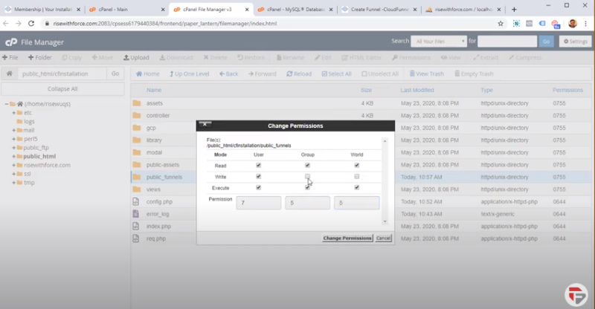Click the config.php file icon
Screen dimensions: 595x309
tap(136, 201)
